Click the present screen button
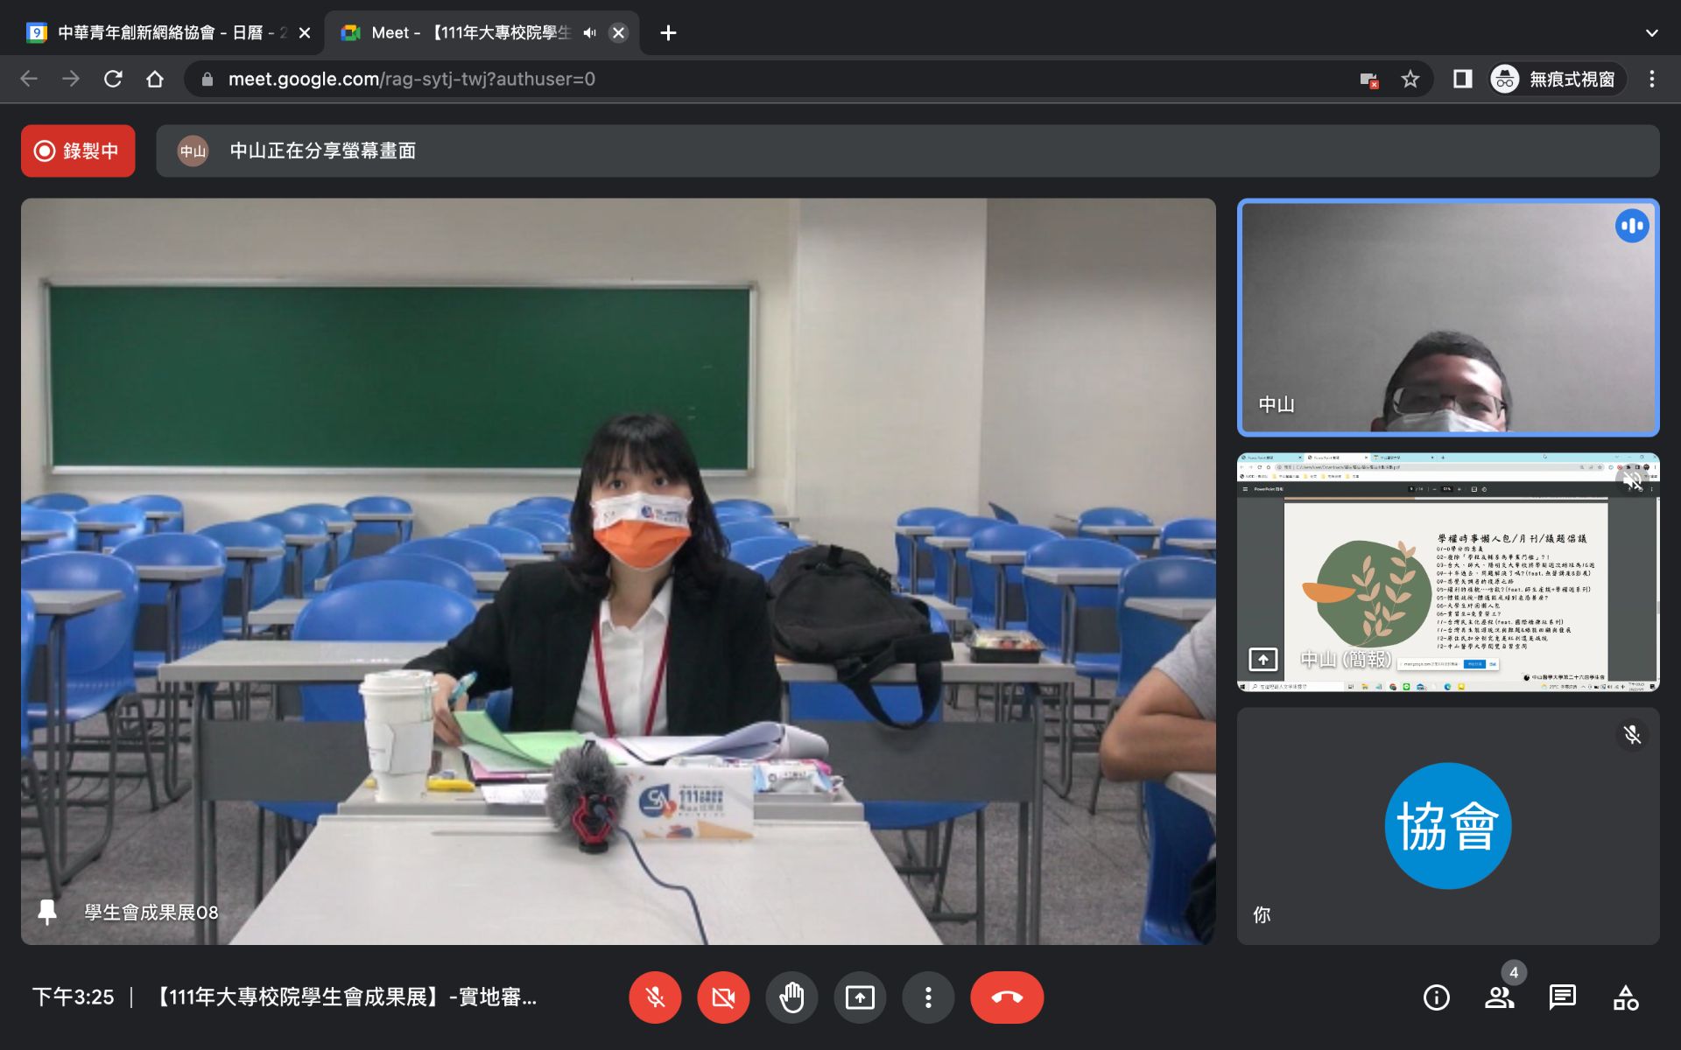 coord(860,997)
